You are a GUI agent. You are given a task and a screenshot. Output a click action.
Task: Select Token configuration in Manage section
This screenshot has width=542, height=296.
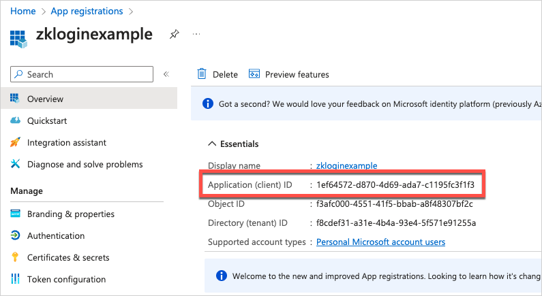click(66, 279)
